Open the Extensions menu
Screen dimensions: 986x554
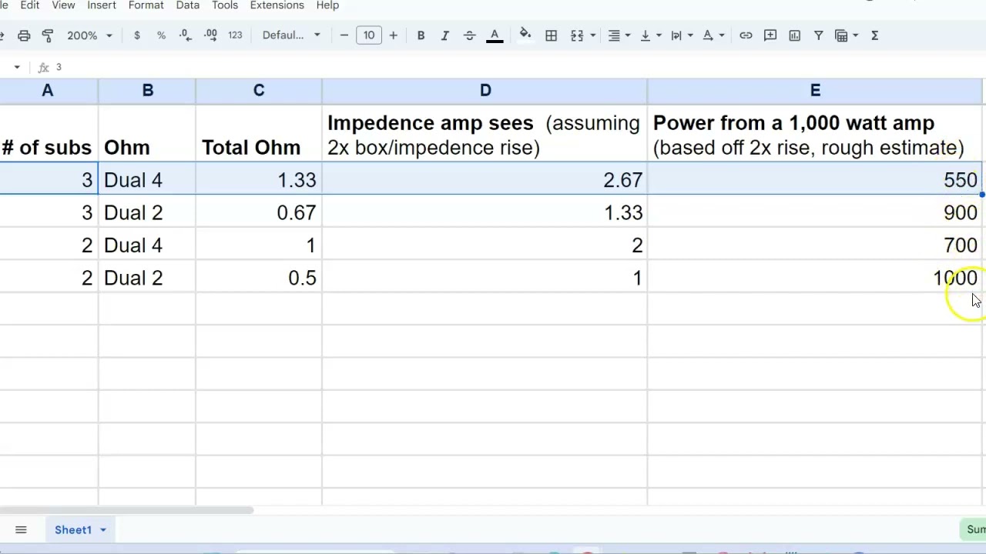277,5
